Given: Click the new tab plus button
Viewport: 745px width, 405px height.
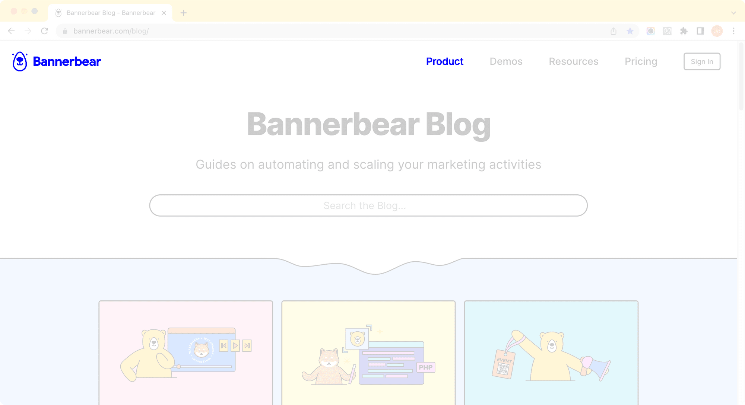Looking at the screenshot, I should [x=184, y=12].
